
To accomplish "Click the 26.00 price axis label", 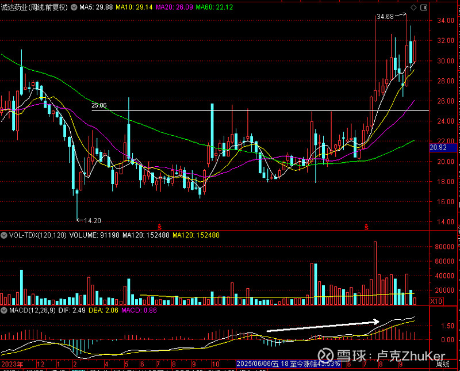I will coord(446,101).
